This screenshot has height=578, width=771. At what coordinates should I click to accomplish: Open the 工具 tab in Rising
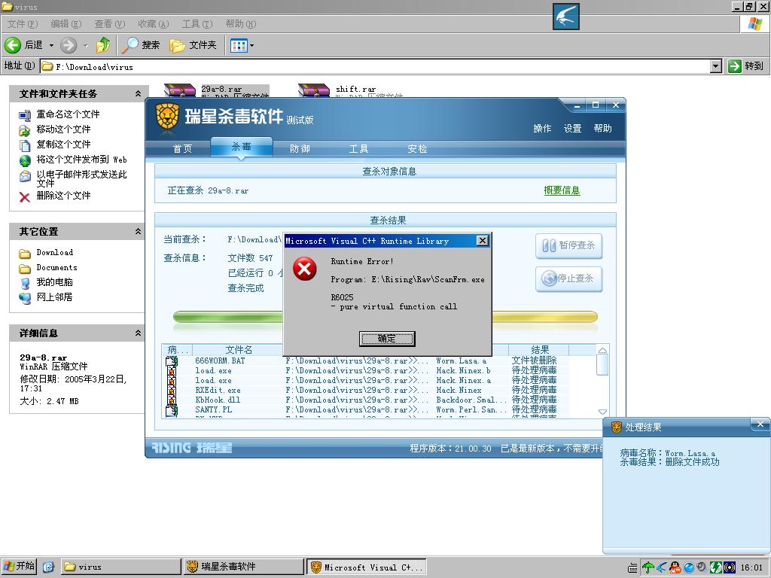coord(358,148)
